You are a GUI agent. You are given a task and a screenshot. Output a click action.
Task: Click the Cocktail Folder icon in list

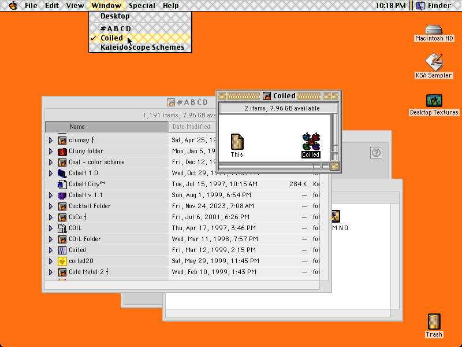[62, 206]
